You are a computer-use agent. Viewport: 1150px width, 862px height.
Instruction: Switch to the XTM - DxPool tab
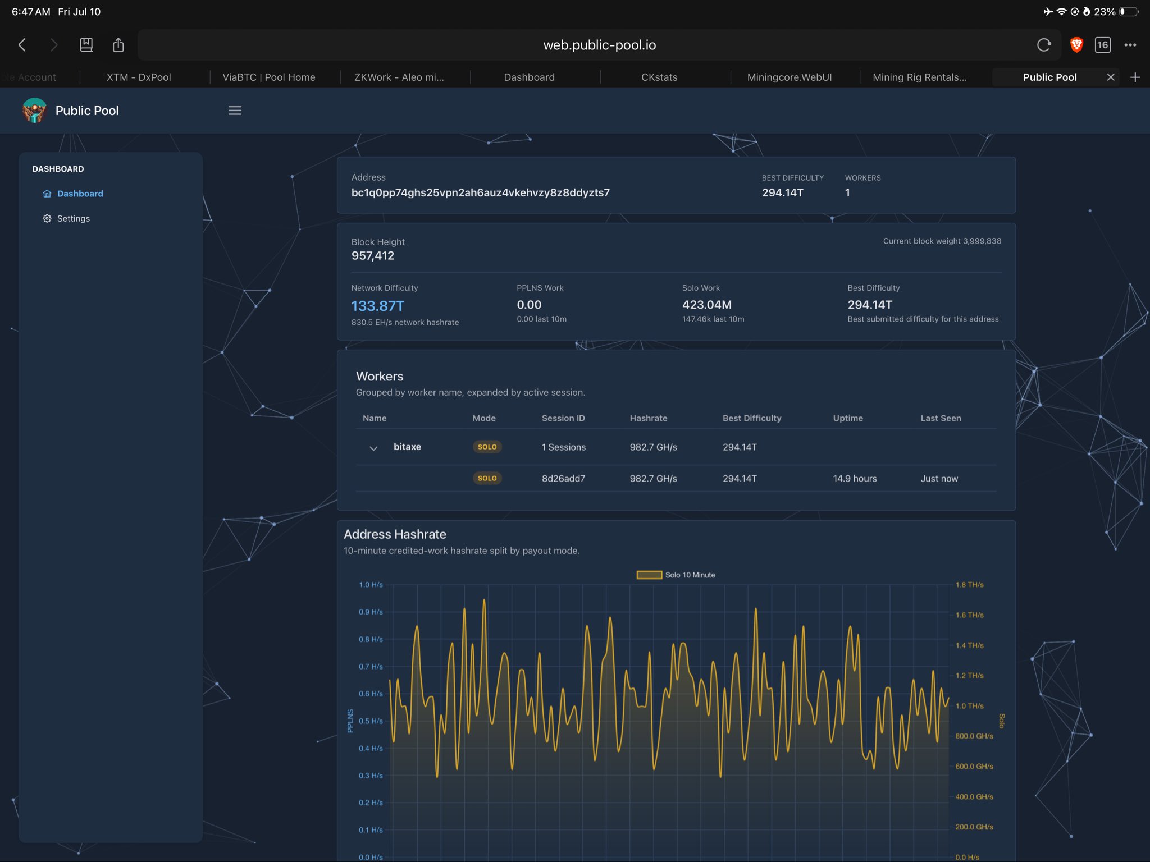(x=139, y=77)
